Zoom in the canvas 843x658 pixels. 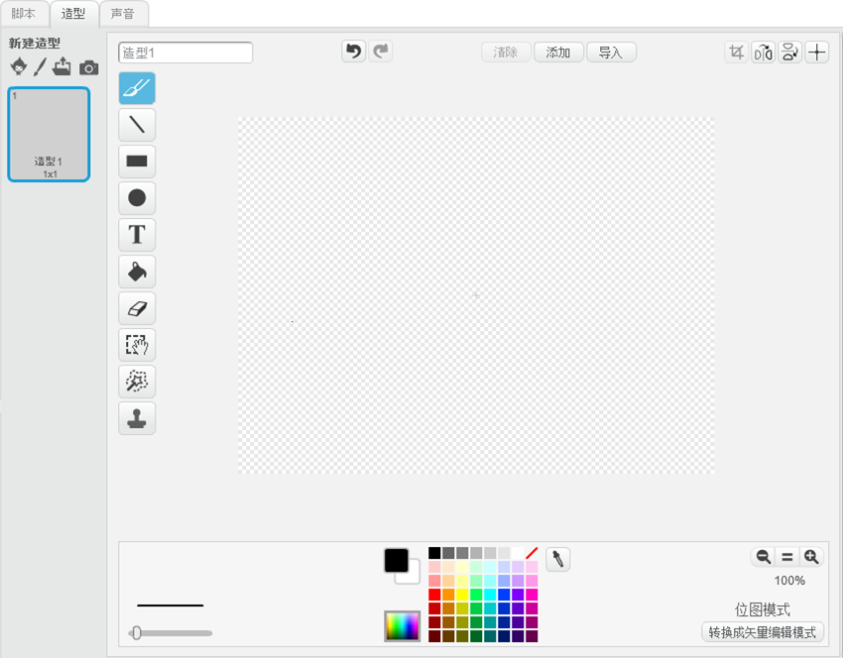tap(811, 557)
